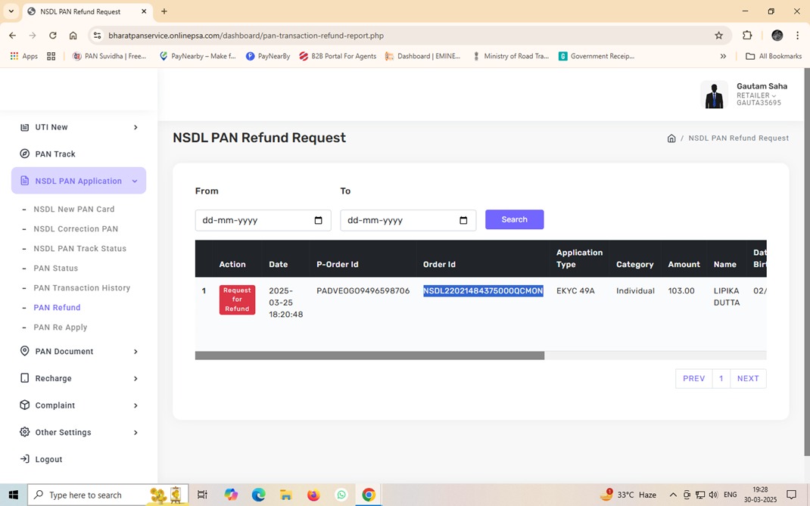The width and height of the screenshot is (810, 506).
Task: Open Firefox from the taskbar
Action: [x=313, y=495]
